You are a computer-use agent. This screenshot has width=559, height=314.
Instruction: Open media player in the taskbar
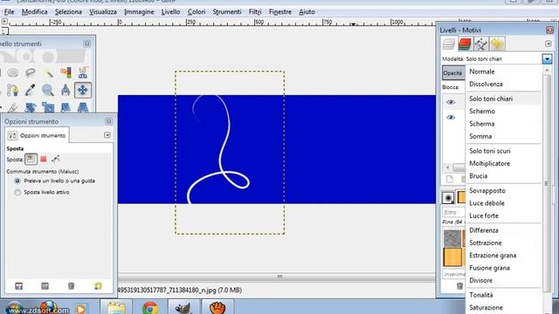pos(81,308)
